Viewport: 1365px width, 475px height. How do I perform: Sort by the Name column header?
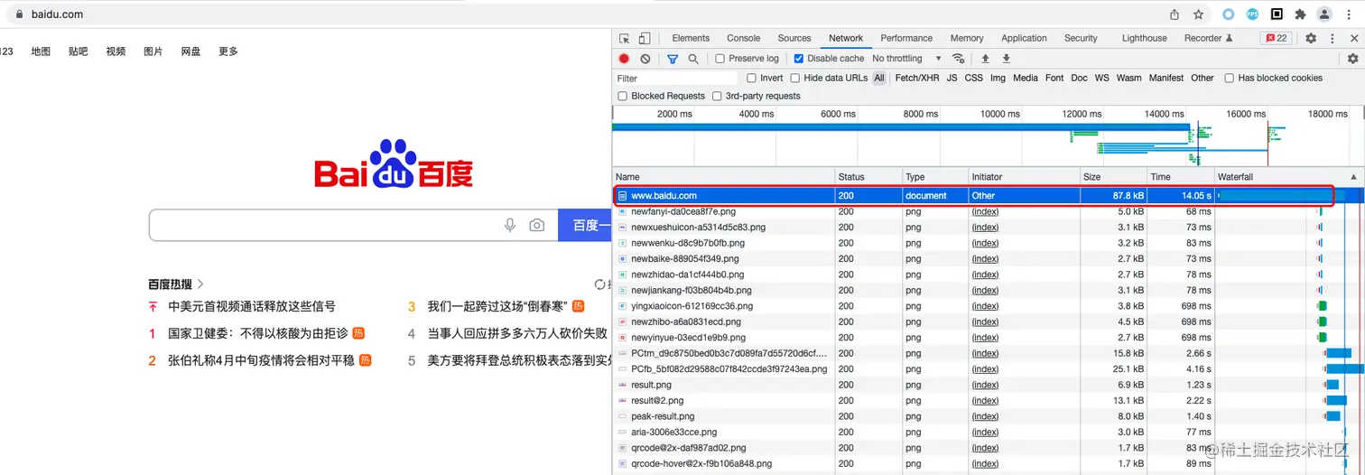coord(724,177)
